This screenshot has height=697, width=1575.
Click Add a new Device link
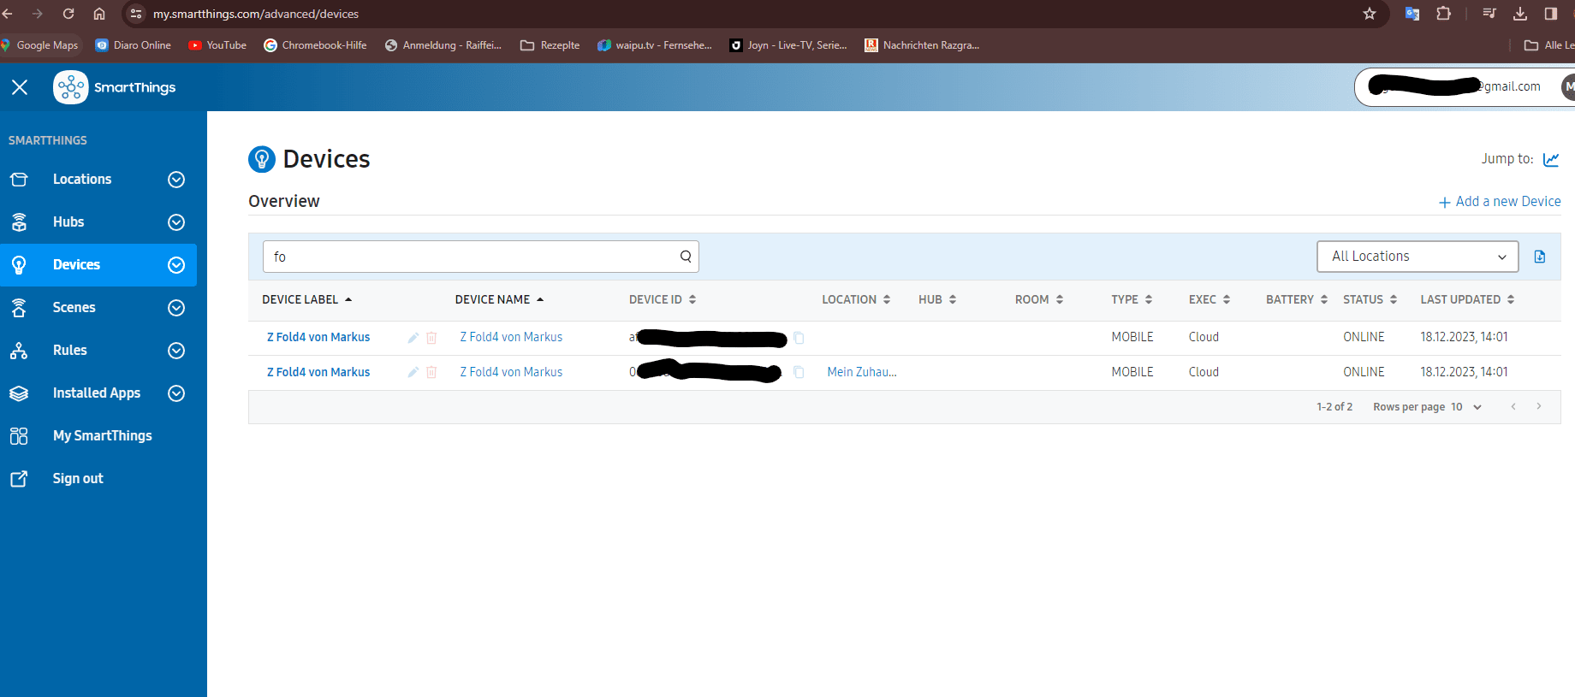1500,202
